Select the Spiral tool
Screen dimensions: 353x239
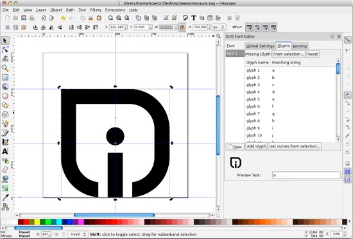(5, 115)
